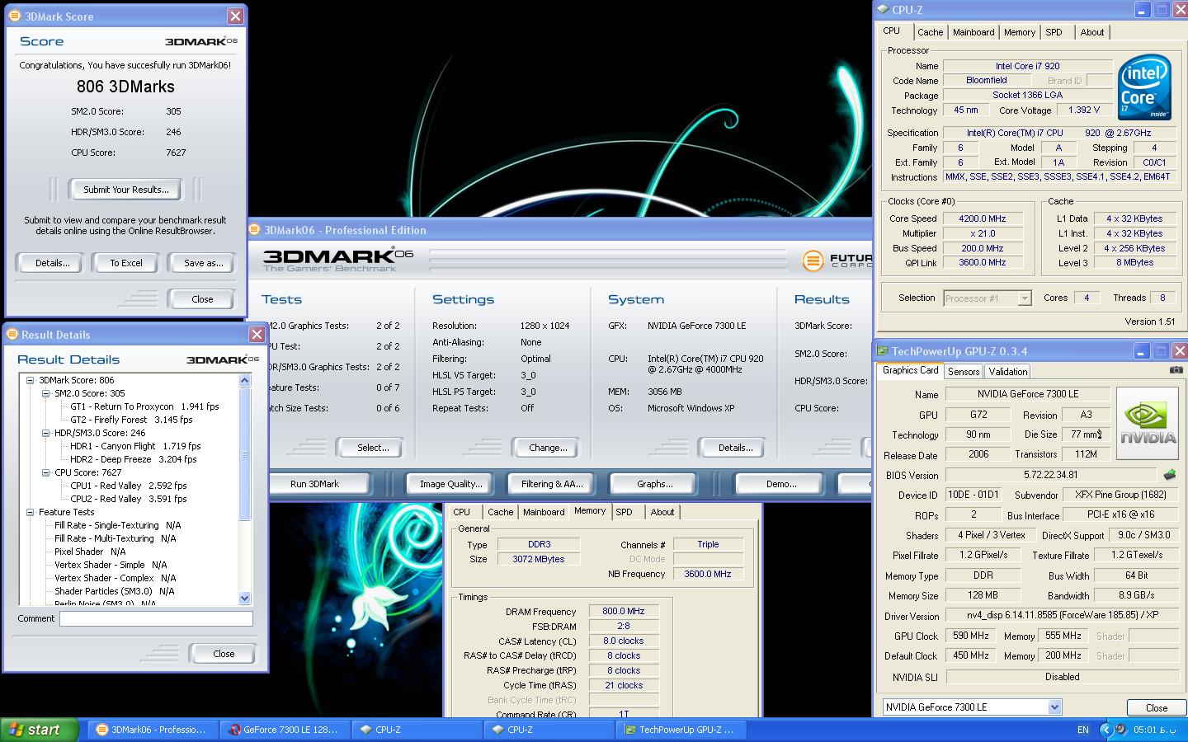Screen dimensions: 1188x742
Task: Click the 5.72.22.34.81 BIOS version field
Action: tap(1050, 475)
